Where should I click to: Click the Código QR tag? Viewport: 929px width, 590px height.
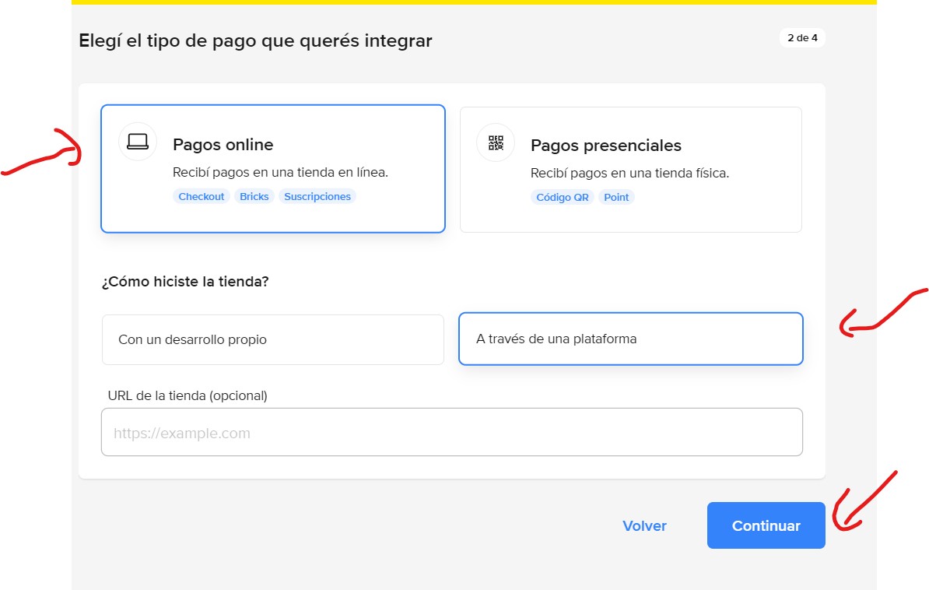tap(563, 198)
